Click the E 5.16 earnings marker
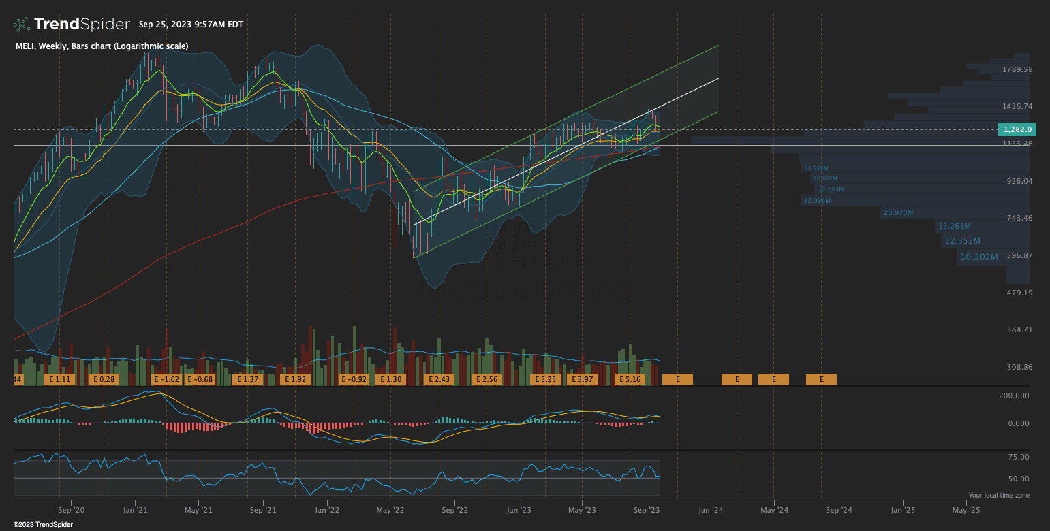The height and width of the screenshot is (531, 1050). click(x=629, y=379)
